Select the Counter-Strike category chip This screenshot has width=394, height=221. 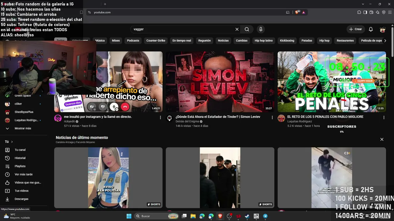pos(156,41)
